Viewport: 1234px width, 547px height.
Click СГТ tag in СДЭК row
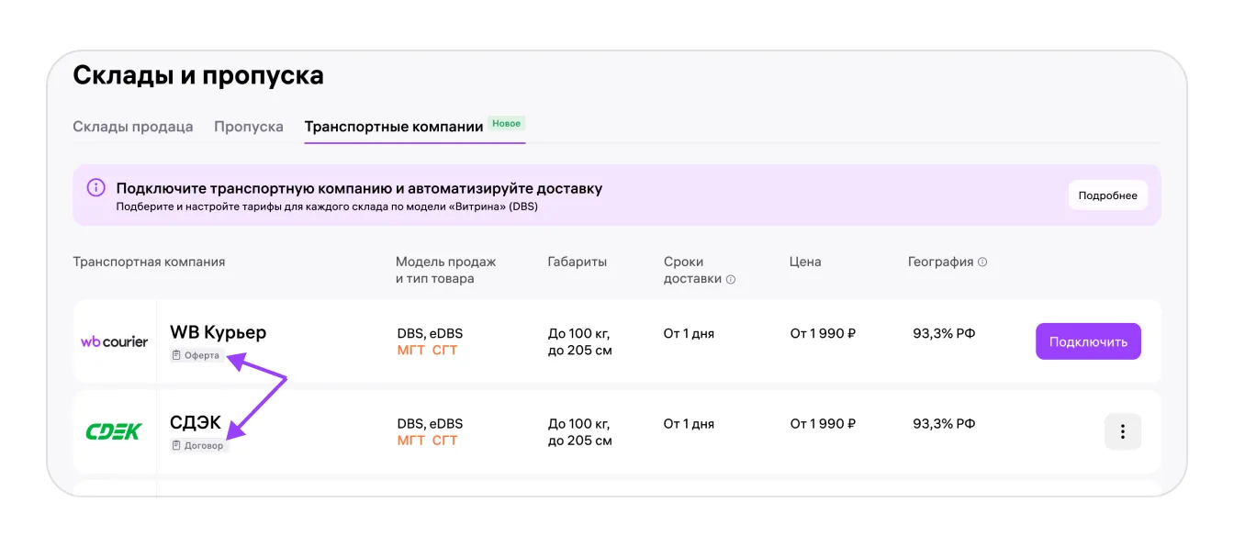[444, 441]
